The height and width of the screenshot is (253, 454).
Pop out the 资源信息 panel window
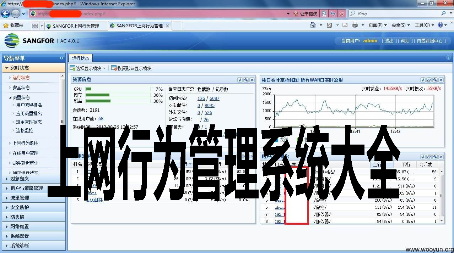pyautogui.click(x=246, y=80)
